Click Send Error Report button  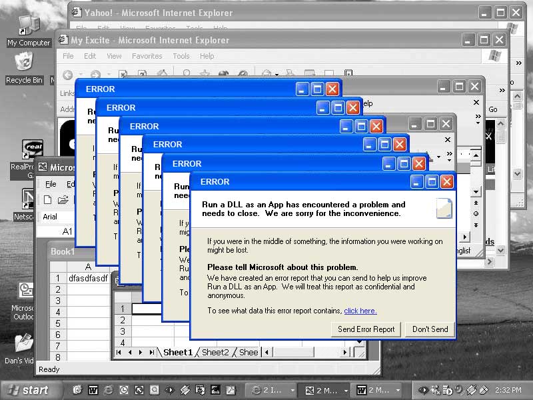pos(366,329)
